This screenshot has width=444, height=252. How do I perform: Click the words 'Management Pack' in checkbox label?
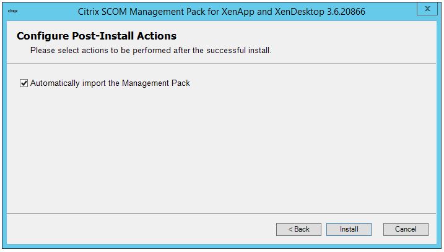(155, 83)
